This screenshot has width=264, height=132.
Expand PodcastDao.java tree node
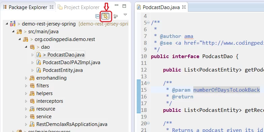32,55
